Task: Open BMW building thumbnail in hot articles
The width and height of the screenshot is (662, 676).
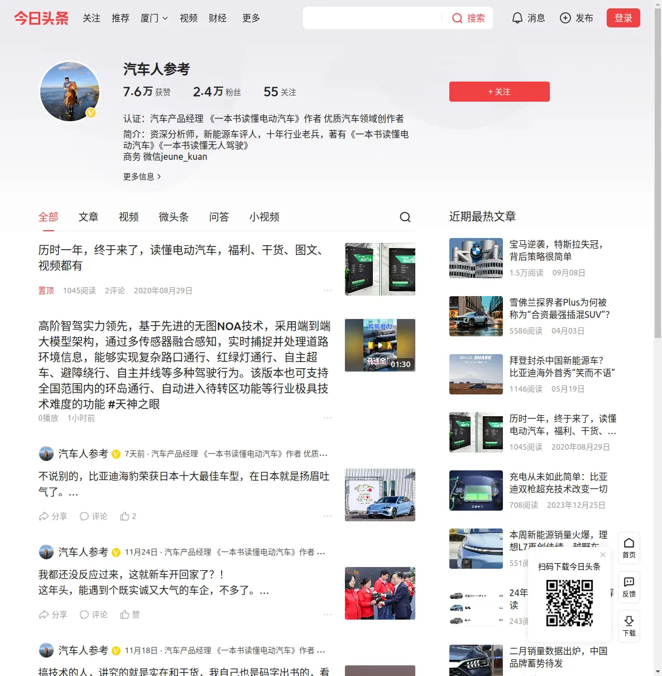Action: coord(476,258)
